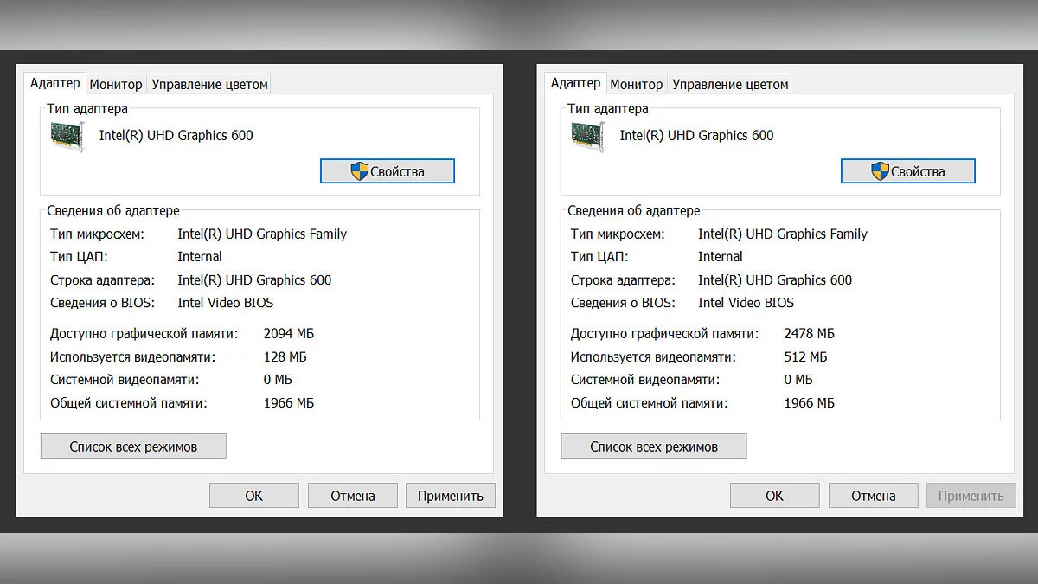Viewport: 1038px width, 584px height.
Task: Open the Управление цветом tab in the 512 МБ dialog
Action: pyautogui.click(x=730, y=84)
